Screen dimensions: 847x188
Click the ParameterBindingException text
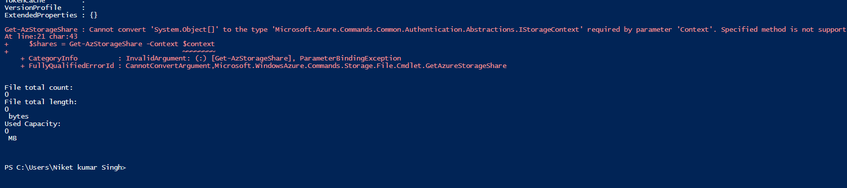[350, 59]
